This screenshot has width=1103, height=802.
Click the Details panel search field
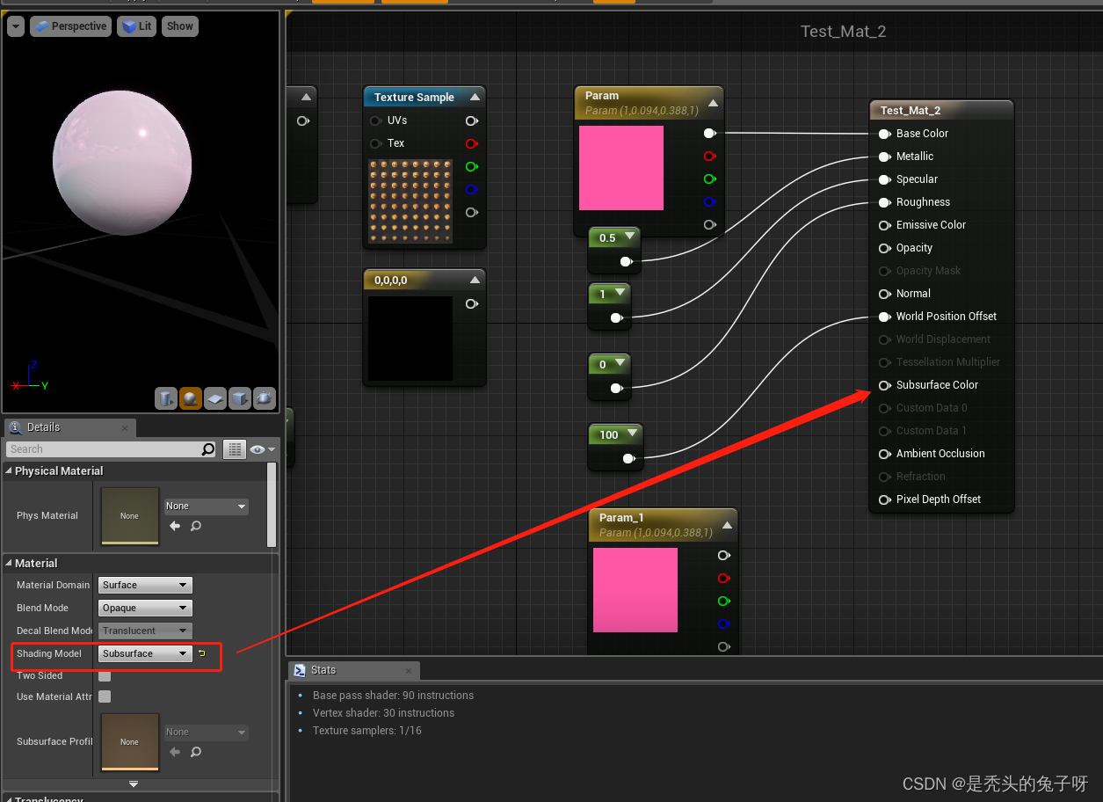click(105, 449)
